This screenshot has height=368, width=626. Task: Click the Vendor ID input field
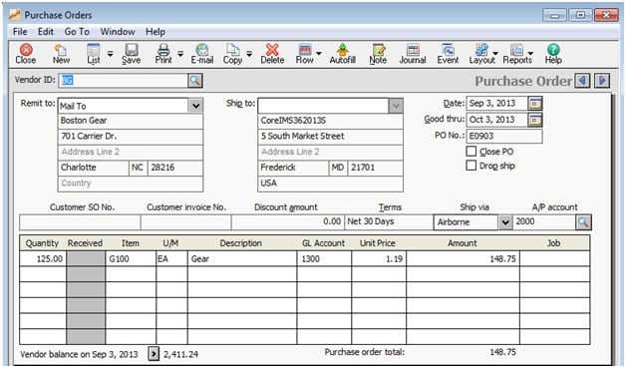pos(124,81)
